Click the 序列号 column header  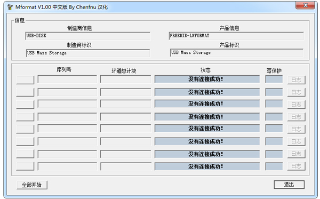click(x=64, y=70)
